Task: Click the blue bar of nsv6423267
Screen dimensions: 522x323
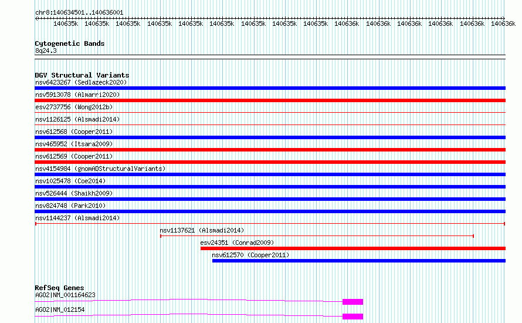Action: click(x=270, y=88)
